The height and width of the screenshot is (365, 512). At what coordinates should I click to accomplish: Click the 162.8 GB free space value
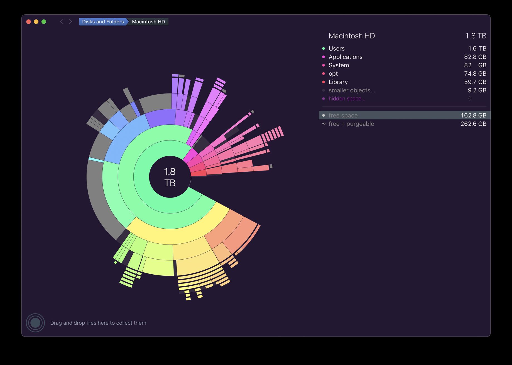(473, 115)
